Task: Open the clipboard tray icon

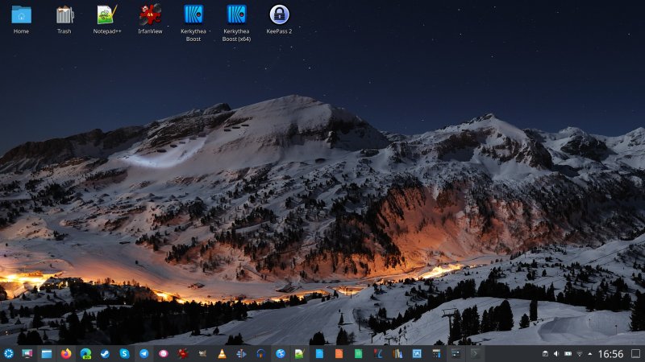Action: coord(545,353)
